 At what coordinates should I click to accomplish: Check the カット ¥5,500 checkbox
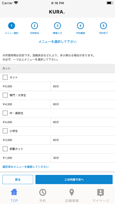click(x=5, y=77)
